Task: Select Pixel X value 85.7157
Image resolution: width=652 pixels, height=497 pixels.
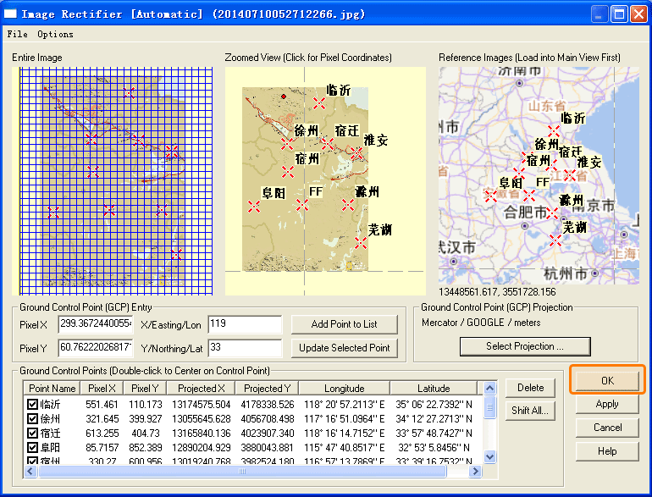Action: (x=102, y=448)
